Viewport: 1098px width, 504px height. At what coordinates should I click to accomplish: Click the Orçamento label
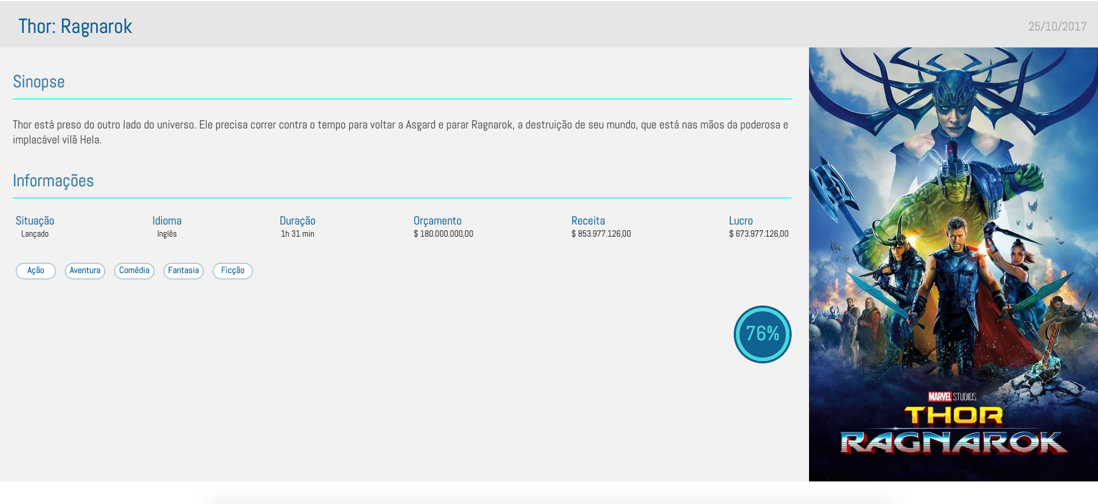[437, 220]
